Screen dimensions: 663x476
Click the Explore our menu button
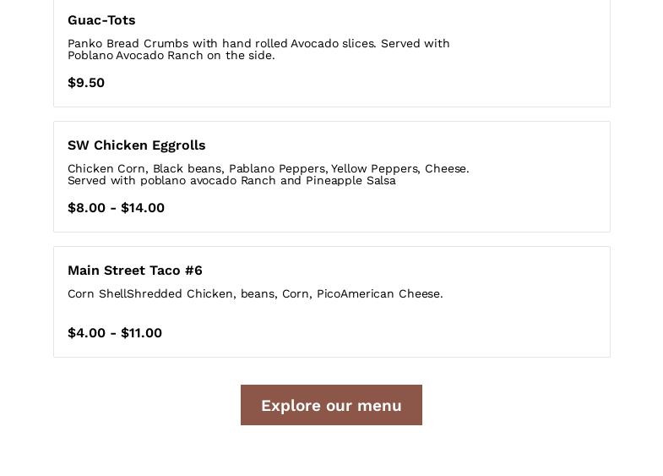point(331,405)
